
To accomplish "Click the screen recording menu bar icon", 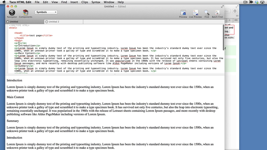I will 245,2.
